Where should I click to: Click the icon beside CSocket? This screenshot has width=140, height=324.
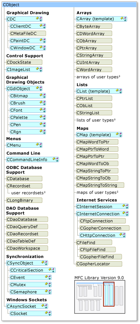[48, 313]
